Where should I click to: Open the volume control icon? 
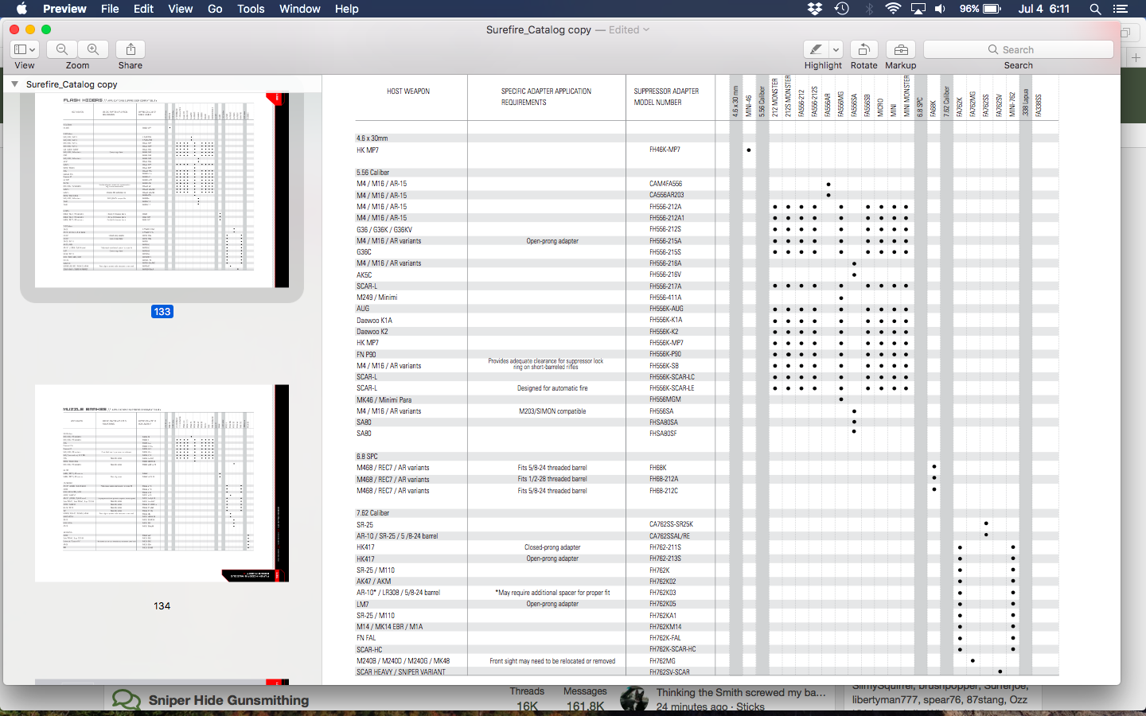(x=940, y=9)
